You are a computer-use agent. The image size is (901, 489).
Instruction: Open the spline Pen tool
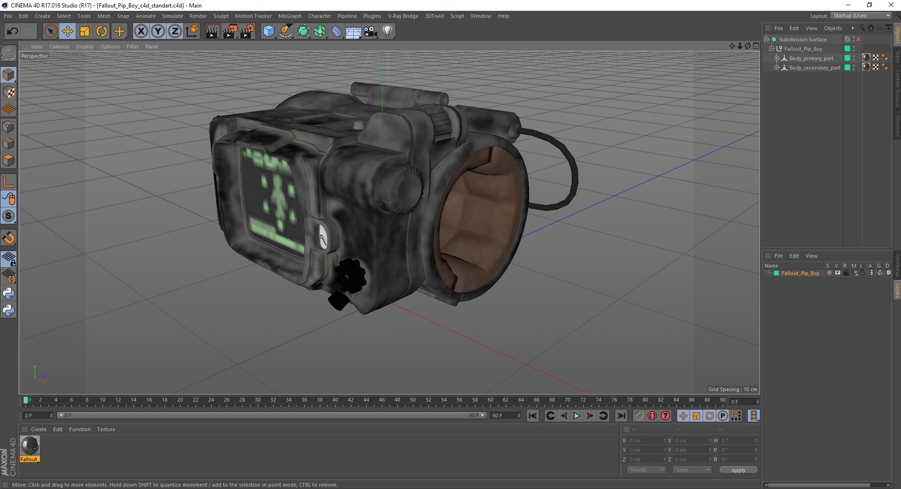(286, 32)
